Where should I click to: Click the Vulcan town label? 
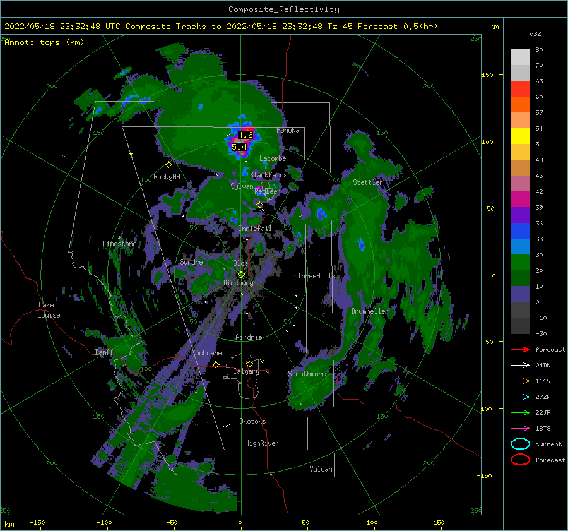321,469
